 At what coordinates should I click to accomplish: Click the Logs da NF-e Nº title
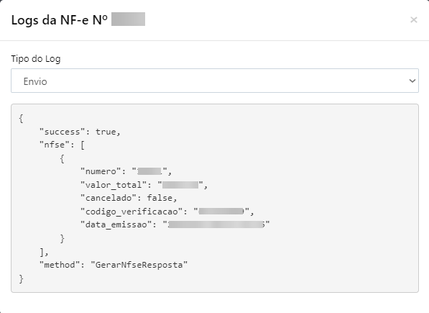click(60, 20)
